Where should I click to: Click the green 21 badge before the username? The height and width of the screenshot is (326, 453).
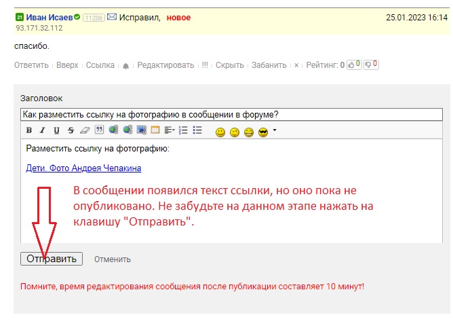pyautogui.click(x=20, y=17)
